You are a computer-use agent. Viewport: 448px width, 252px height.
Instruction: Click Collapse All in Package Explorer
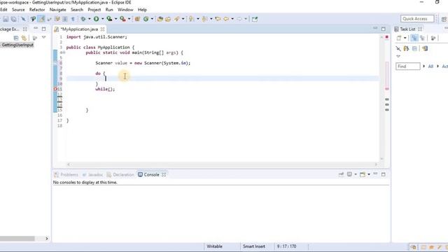tap(16, 38)
